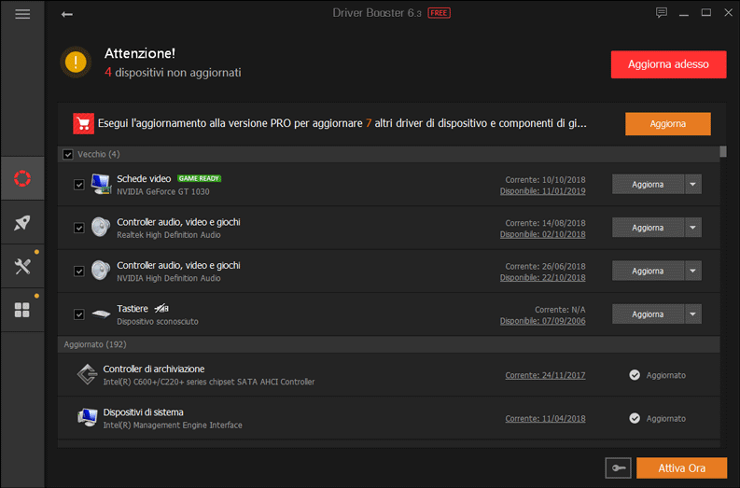Image resolution: width=740 pixels, height=488 pixels.
Task: Uncheck the Realtek High Definition Audio checkbox
Action: [x=78, y=228]
